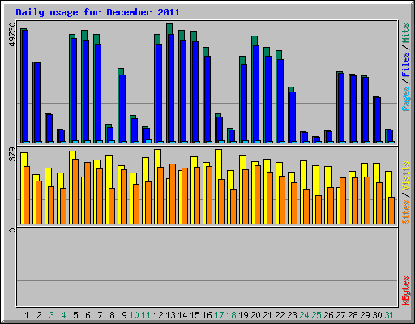Select the blue files bar for day 13
Viewport: 415px width, 324px height.
[171, 88]
